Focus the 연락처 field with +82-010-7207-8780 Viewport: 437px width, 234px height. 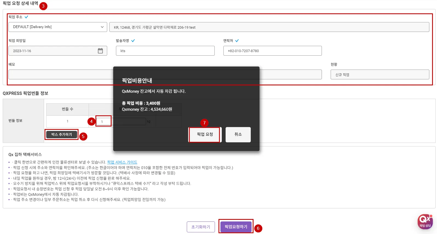point(272,51)
